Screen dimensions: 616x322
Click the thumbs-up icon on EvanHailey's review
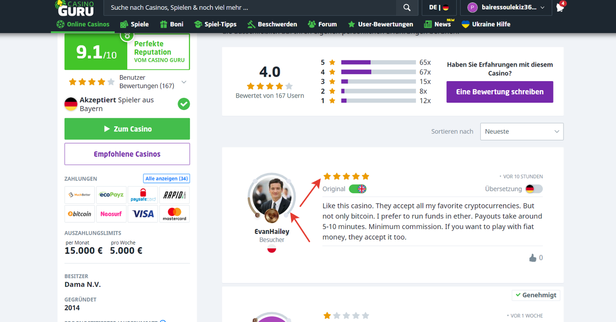(x=533, y=258)
